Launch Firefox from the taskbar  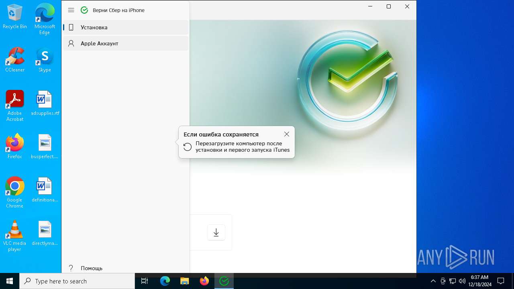(x=204, y=281)
